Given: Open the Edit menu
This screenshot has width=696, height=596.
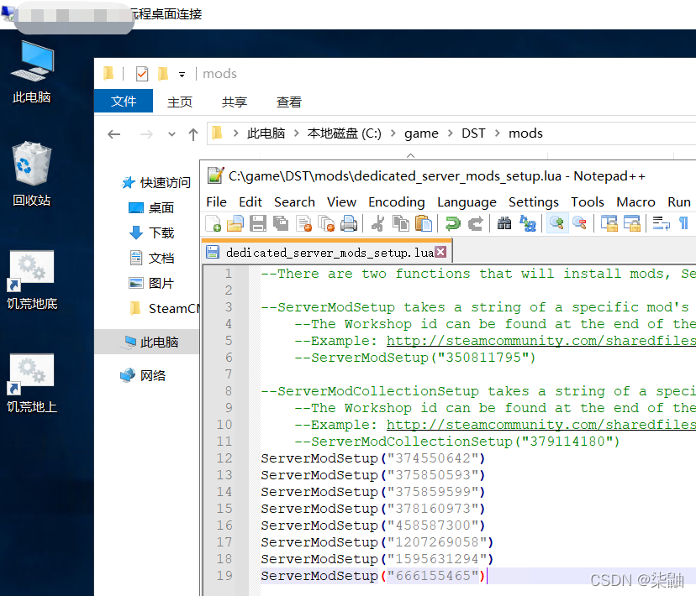Looking at the screenshot, I should [x=250, y=202].
